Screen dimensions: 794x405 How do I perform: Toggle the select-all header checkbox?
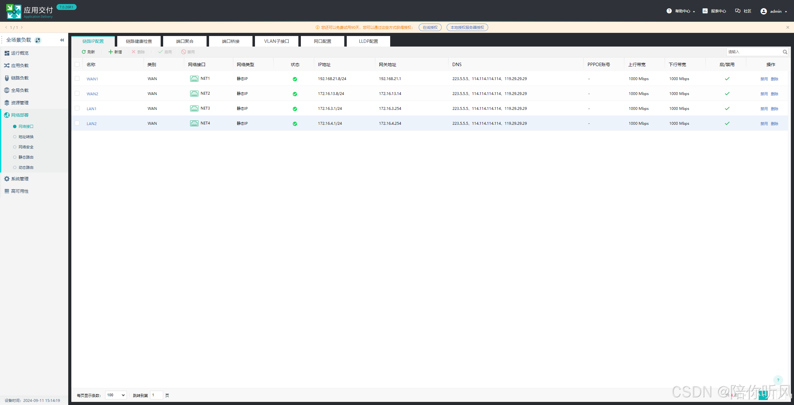point(77,64)
